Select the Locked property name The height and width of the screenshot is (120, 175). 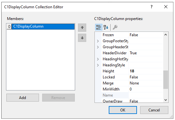tap(109, 77)
